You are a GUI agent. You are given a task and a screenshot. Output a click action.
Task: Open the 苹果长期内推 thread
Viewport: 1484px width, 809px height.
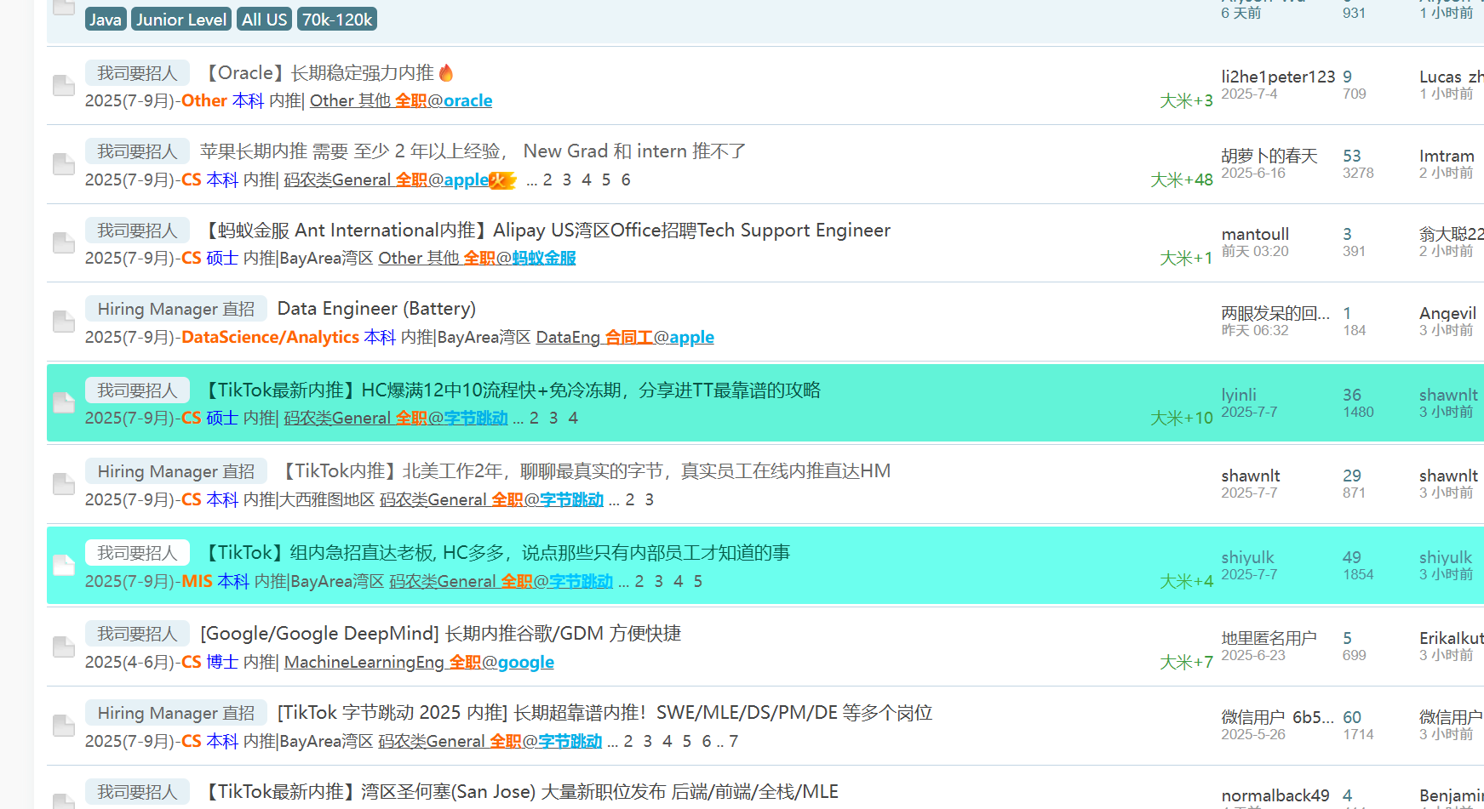473,151
